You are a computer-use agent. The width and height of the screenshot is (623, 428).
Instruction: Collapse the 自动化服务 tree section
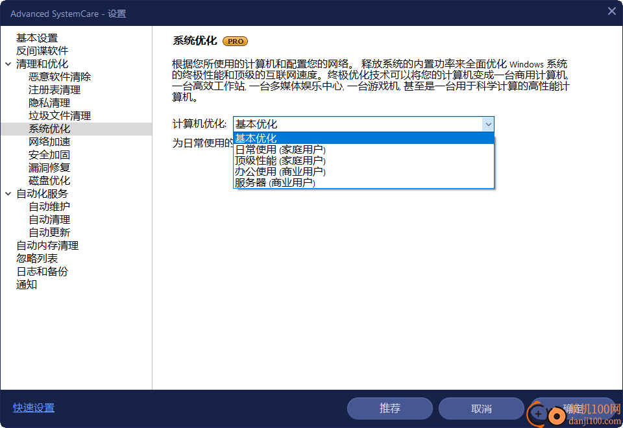pyautogui.click(x=8, y=194)
